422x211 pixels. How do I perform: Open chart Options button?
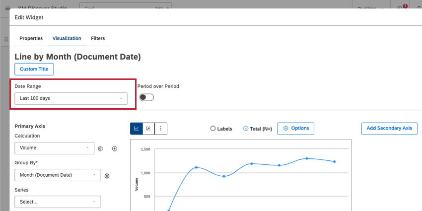pos(295,128)
